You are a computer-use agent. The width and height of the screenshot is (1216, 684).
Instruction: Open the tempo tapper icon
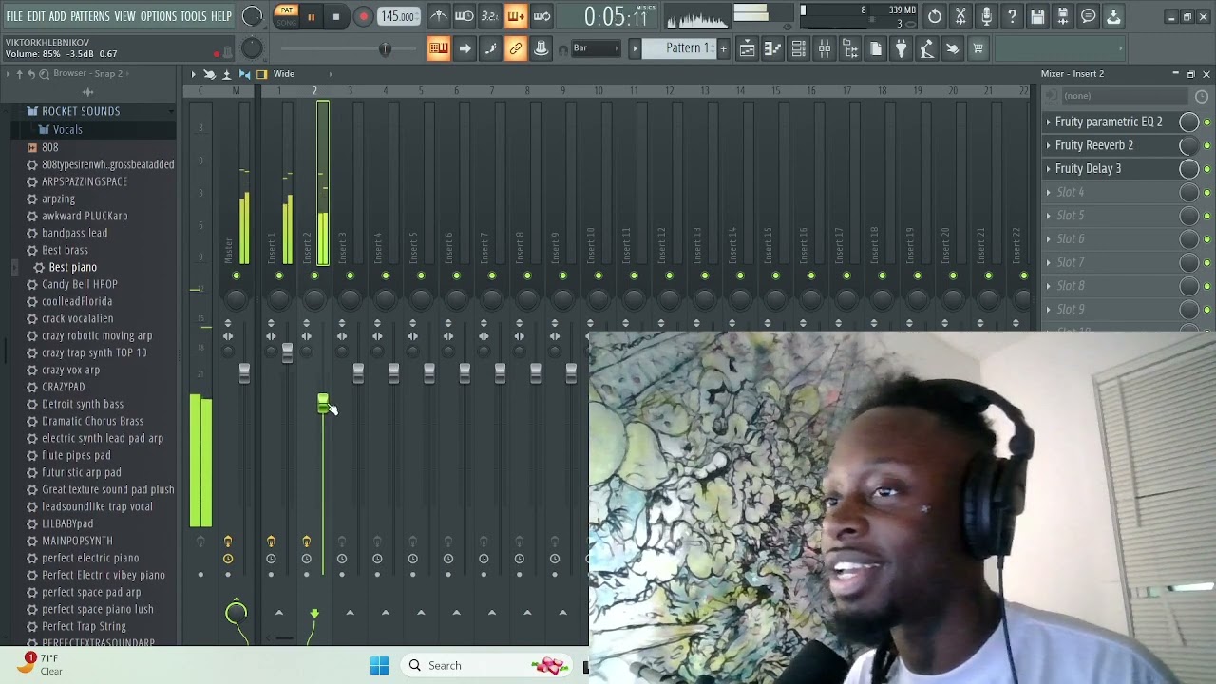coord(926,48)
